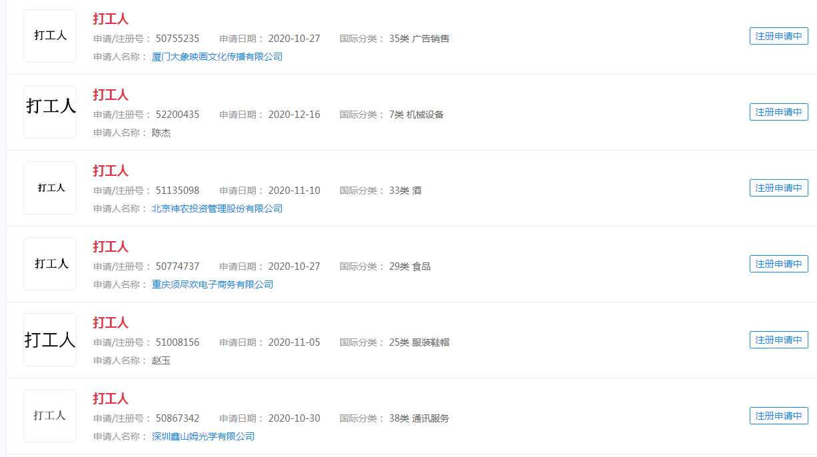Open applicant 深圳鑫山姆光学有限公司
This screenshot has width=817, height=457.
pyautogui.click(x=203, y=437)
